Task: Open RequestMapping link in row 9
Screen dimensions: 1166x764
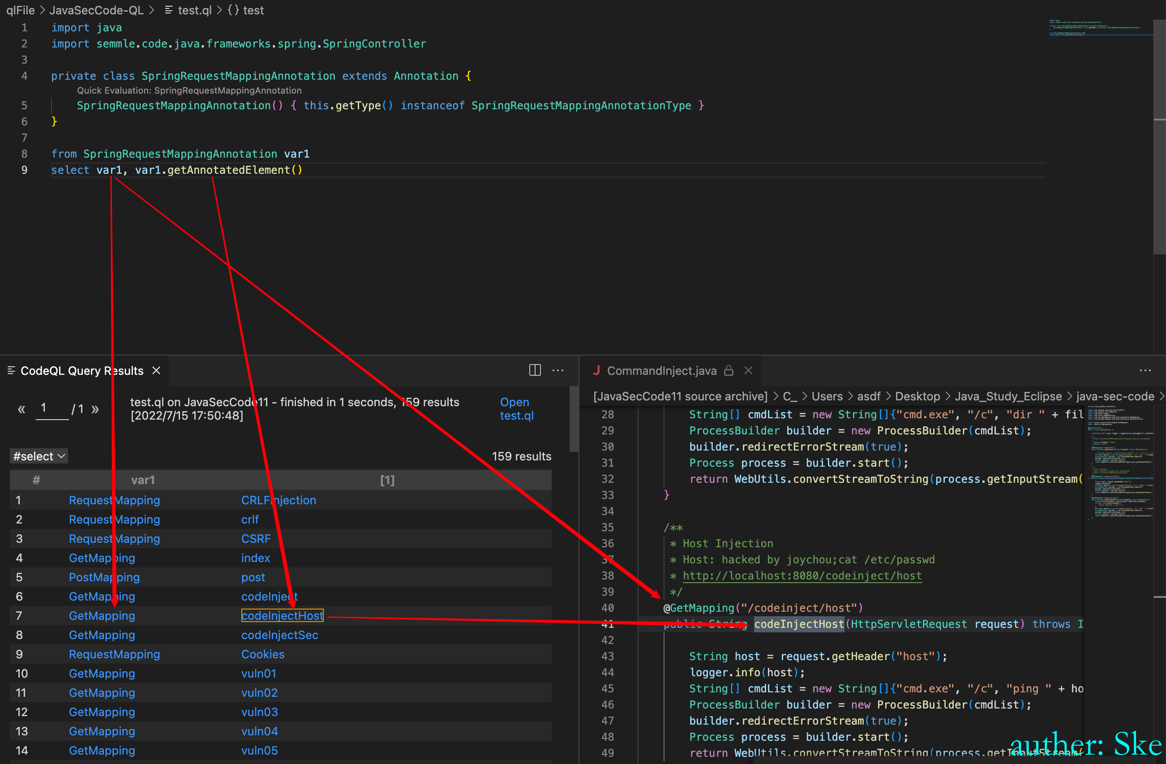Action: (114, 654)
